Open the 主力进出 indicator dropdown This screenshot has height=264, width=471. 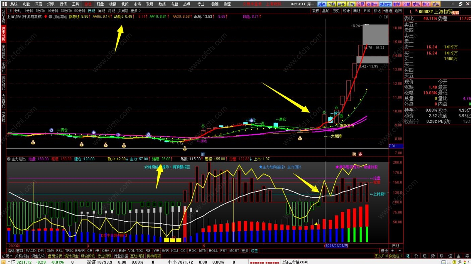[9, 159]
